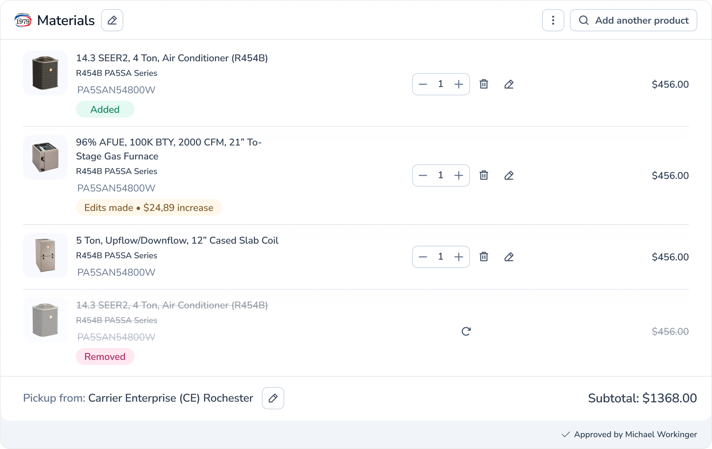Click Carrier Enterprise (CE) Rochester text
The image size is (712, 449).
(171, 398)
